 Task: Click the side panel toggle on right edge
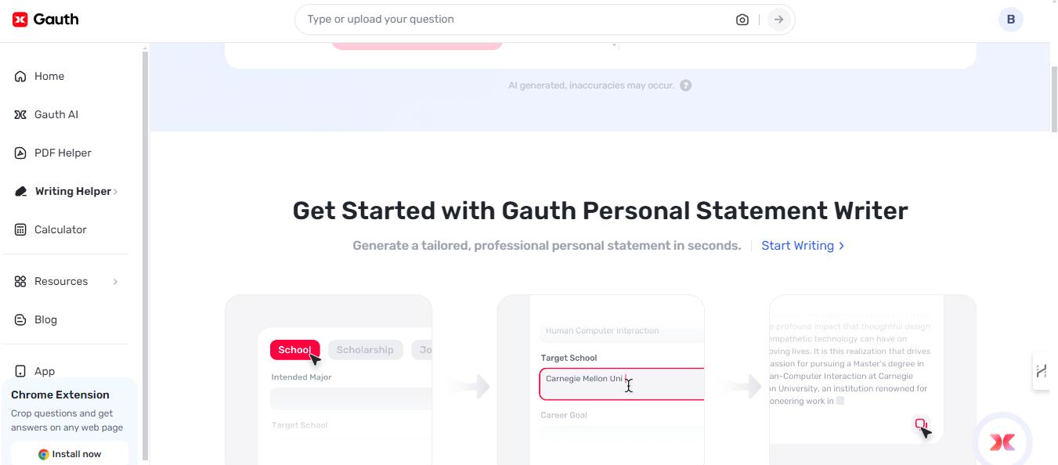point(1042,371)
